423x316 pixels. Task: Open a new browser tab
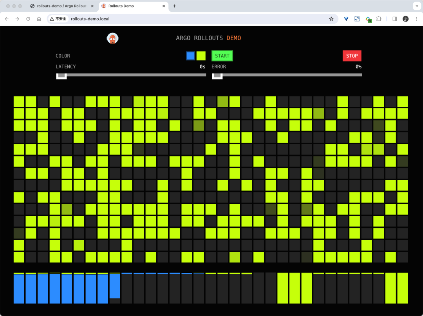(x=175, y=6)
